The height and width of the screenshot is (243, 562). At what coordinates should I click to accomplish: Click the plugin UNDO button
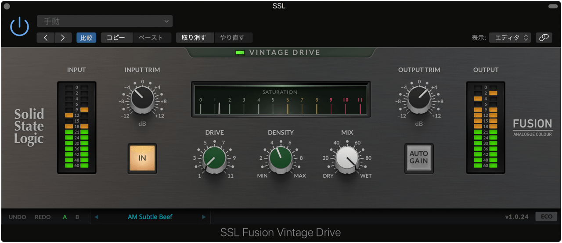[x=18, y=217]
